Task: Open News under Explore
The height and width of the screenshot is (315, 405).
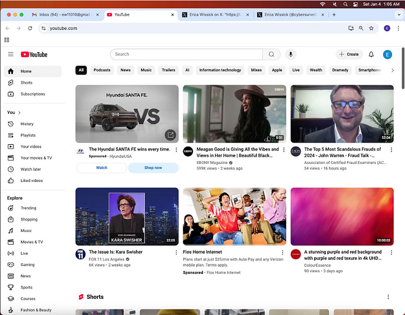Action: (33, 276)
